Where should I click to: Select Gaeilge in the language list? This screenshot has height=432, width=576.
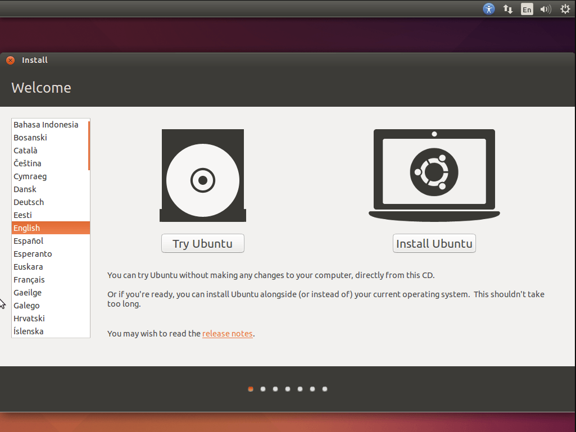[49, 293]
